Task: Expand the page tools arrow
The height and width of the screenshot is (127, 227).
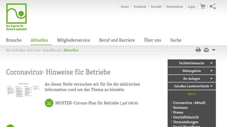Action: 214,50
